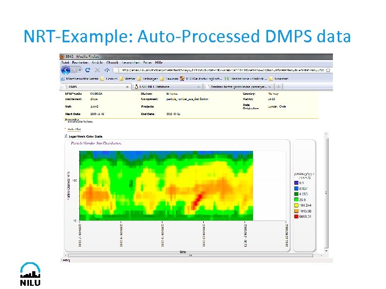Open the Hilfe menu
386x289 pixels.
159,63
